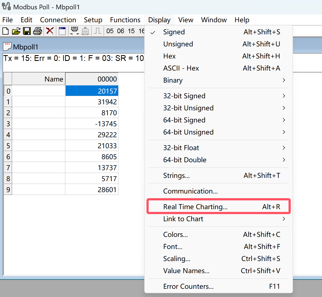Click the Modbus Poll app title icon
Viewport: 322px width, 297px height.
tap(6, 6)
